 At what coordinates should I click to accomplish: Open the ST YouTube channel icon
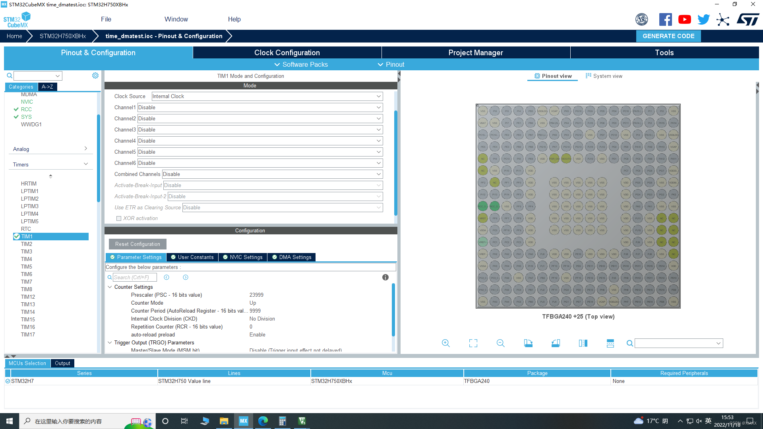pyautogui.click(x=684, y=19)
